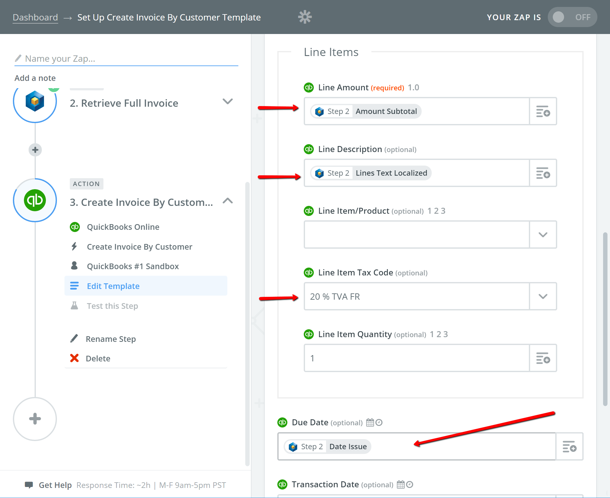Click Line Amount input field
The width and height of the screenshot is (610, 498).
pos(417,111)
